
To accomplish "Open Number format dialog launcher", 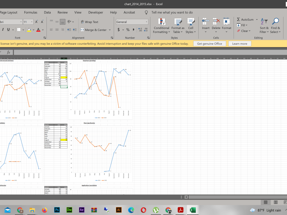I will tap(148, 38).
